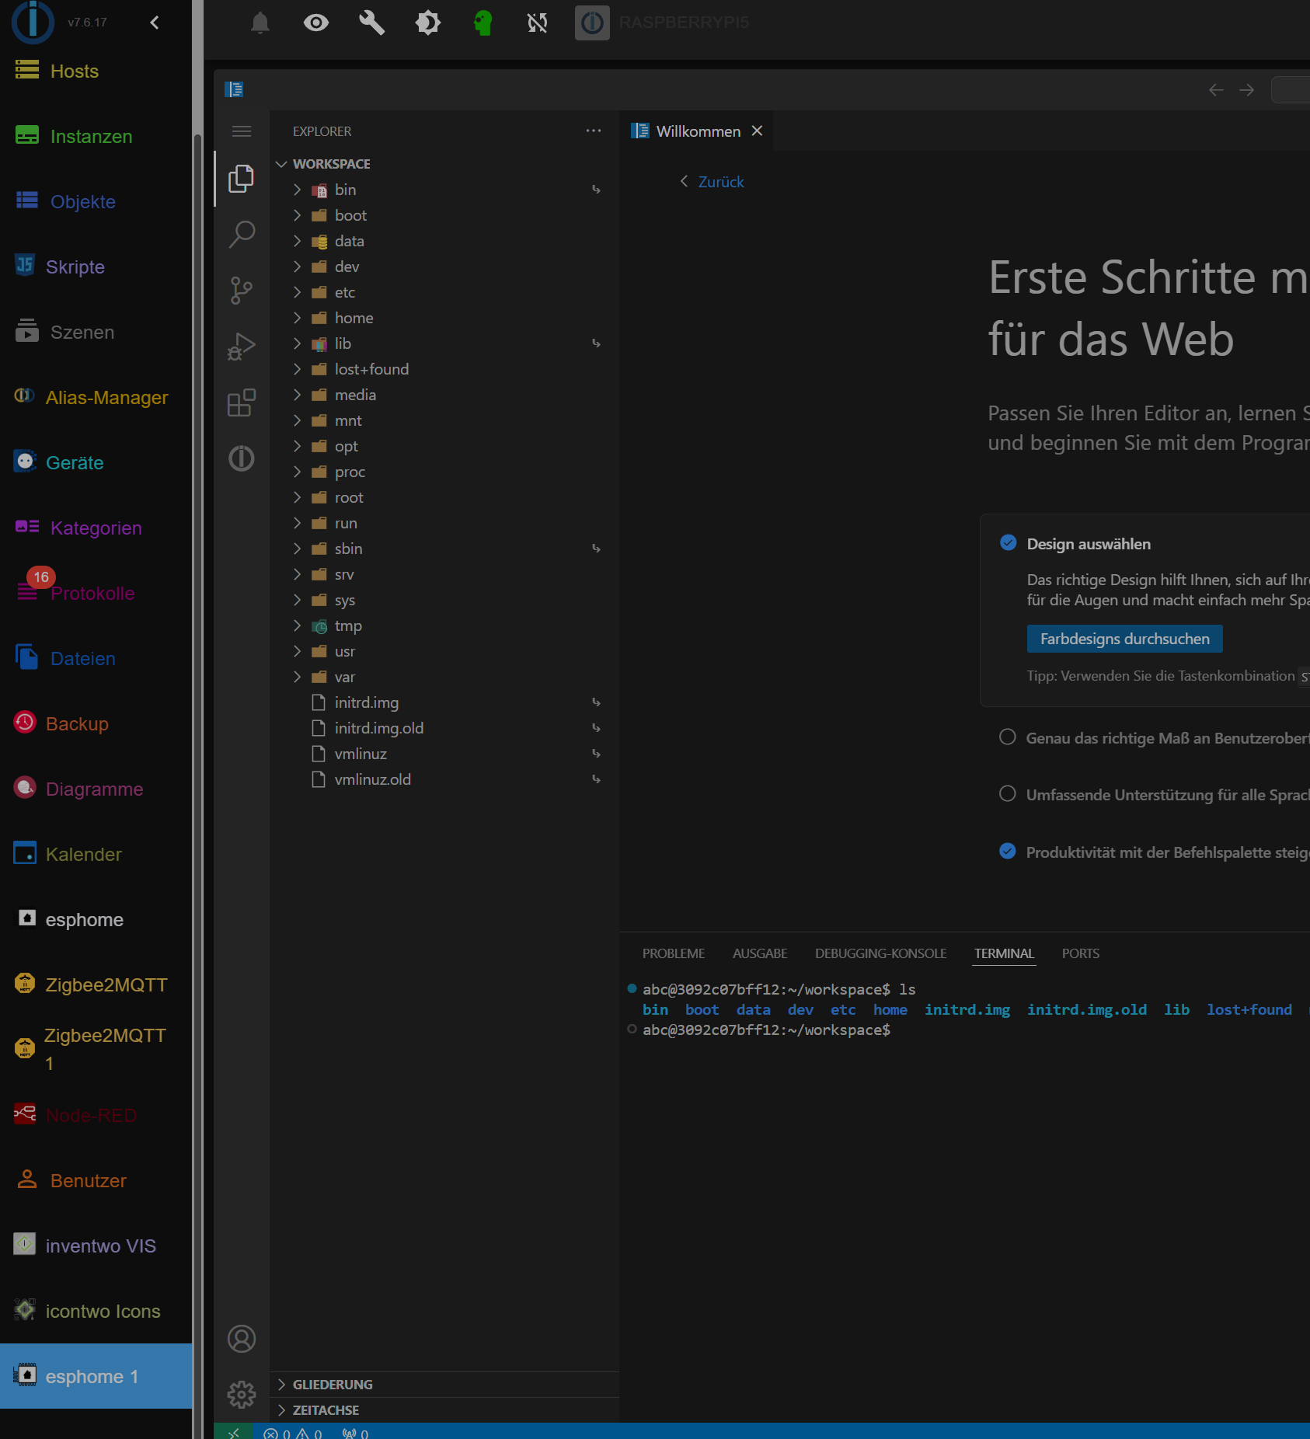Image resolution: width=1310 pixels, height=1439 pixels.
Task: Open the Search view in activity bar
Action: coord(242,234)
